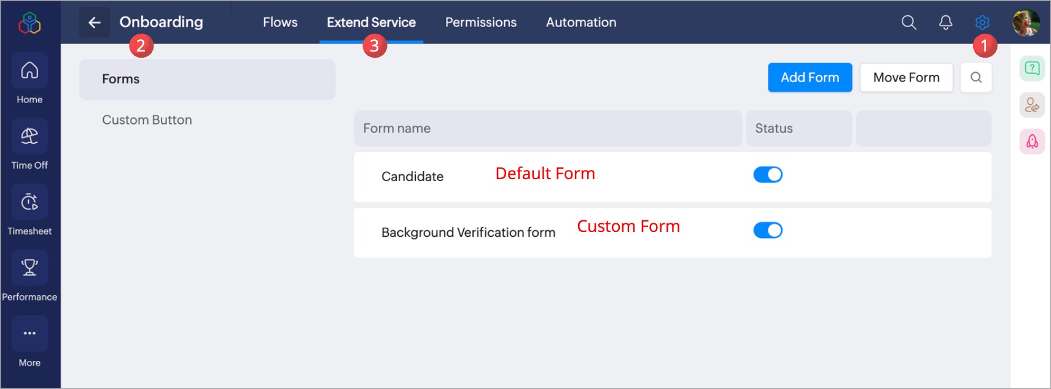Image resolution: width=1051 pixels, height=389 pixels.
Task: Open the Home sidebar icon
Action: click(29, 71)
